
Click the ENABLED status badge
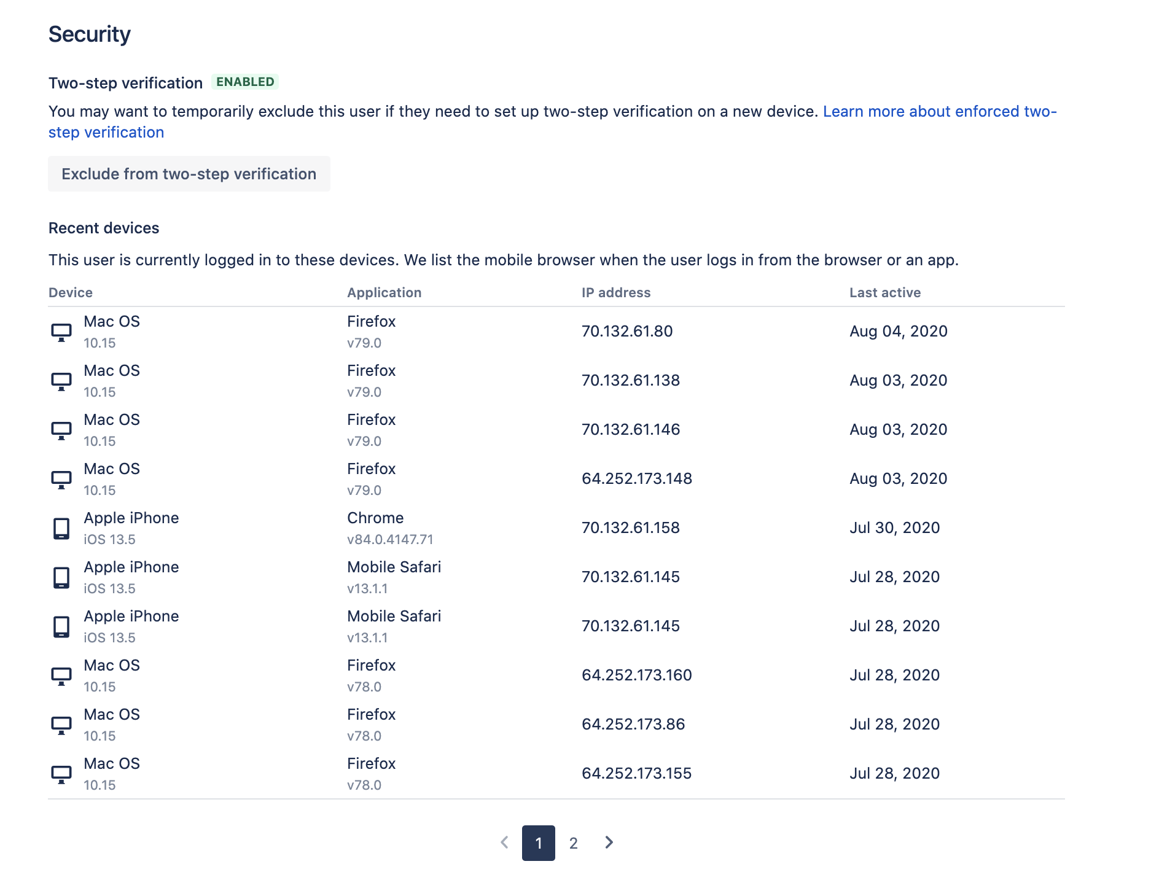pyautogui.click(x=245, y=82)
